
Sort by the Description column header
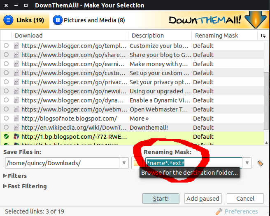point(160,36)
